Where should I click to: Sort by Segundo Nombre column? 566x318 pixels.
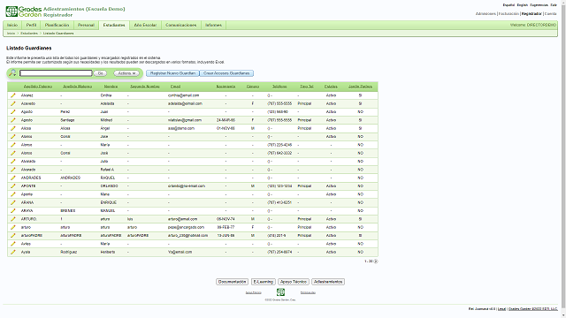tap(145, 87)
